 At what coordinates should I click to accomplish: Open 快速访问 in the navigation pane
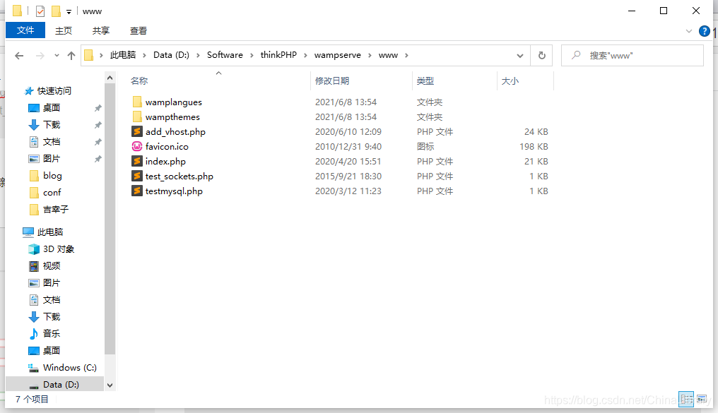(54, 90)
